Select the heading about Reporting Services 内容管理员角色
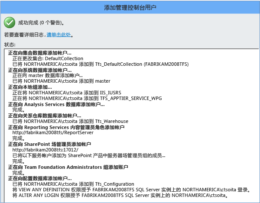The height and width of the screenshot is (203, 260). (x=66, y=127)
